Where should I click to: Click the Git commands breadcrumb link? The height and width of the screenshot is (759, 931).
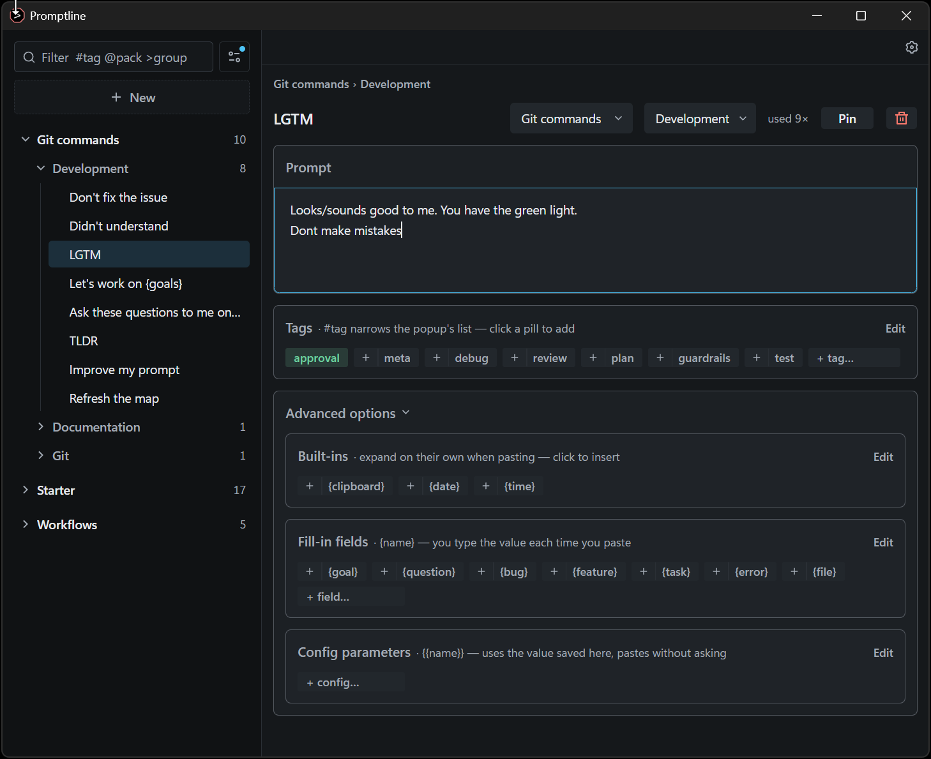click(311, 84)
